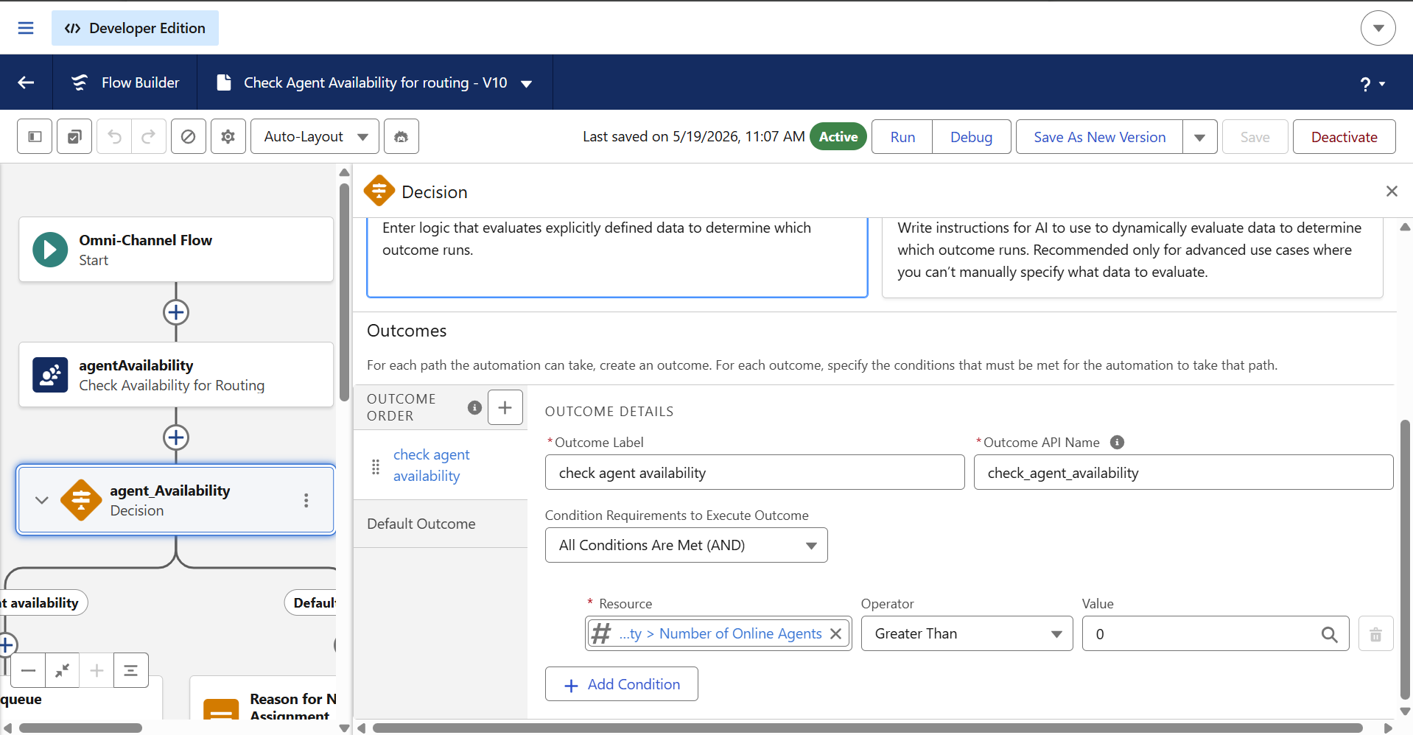Click the Einstein icon in toolbar
The height and width of the screenshot is (735, 1413).
(x=401, y=136)
